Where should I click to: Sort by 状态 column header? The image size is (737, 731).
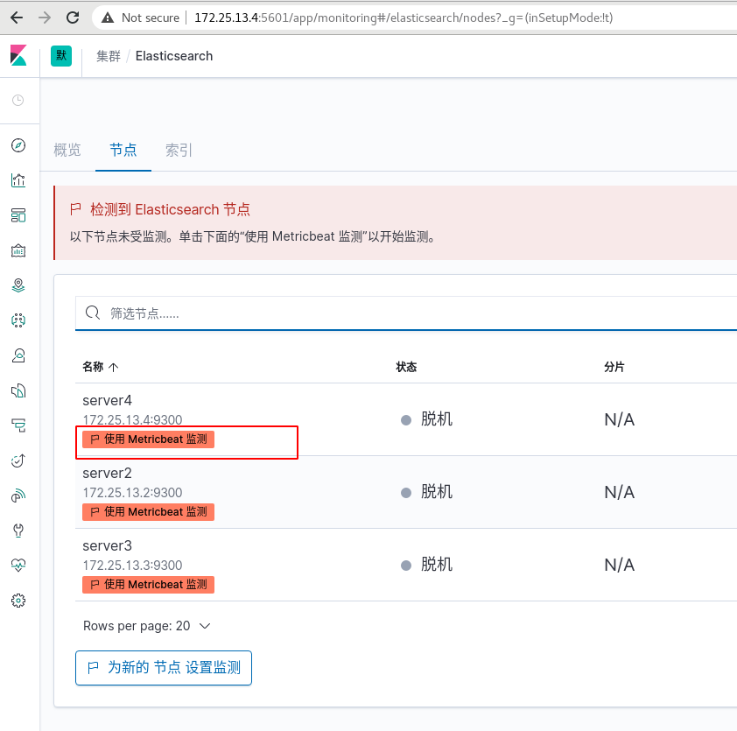click(406, 367)
